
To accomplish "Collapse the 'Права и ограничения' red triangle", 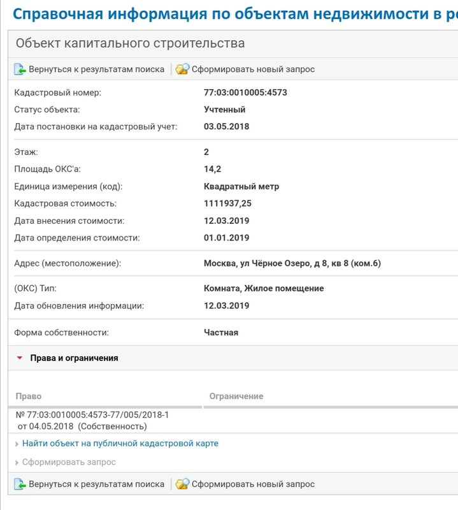I will coord(20,358).
